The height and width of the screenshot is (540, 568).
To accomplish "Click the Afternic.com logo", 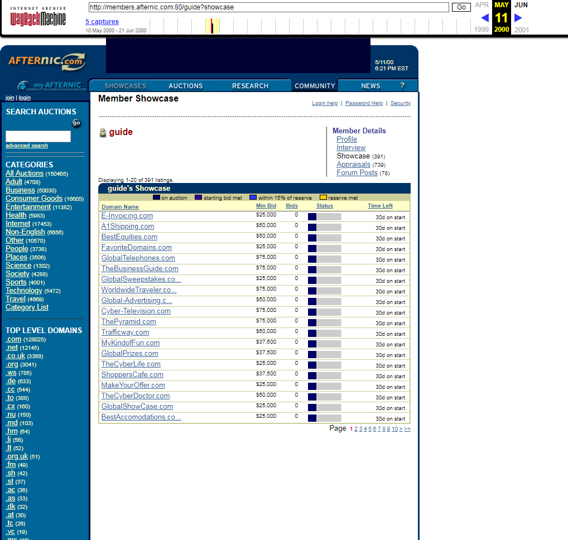I will coord(47,61).
